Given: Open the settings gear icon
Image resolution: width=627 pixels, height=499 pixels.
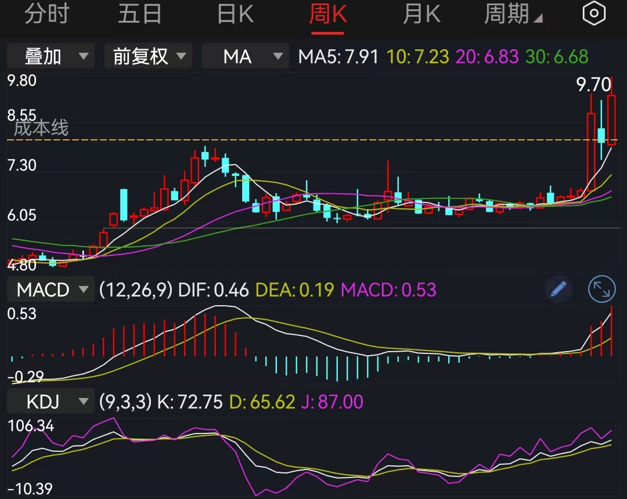Looking at the screenshot, I should point(593,13).
